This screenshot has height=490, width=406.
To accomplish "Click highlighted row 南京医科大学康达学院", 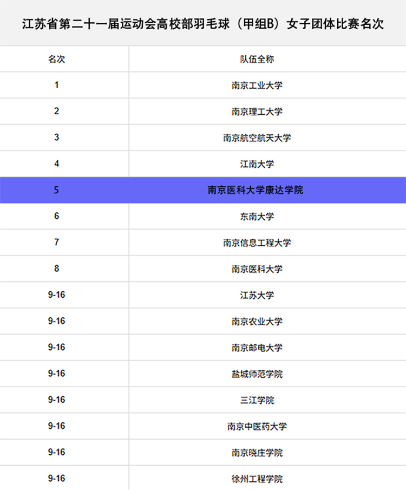I will pos(256,191).
